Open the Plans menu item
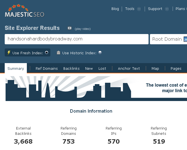This screenshot has height=150, width=187. 180,9
